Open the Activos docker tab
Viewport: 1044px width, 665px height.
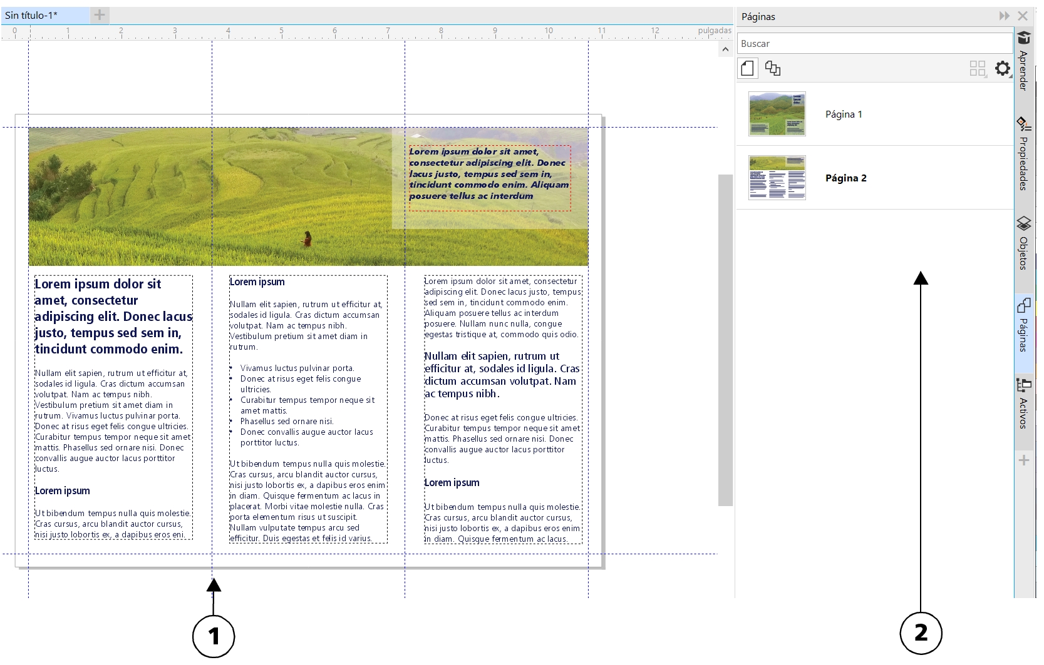1023,403
